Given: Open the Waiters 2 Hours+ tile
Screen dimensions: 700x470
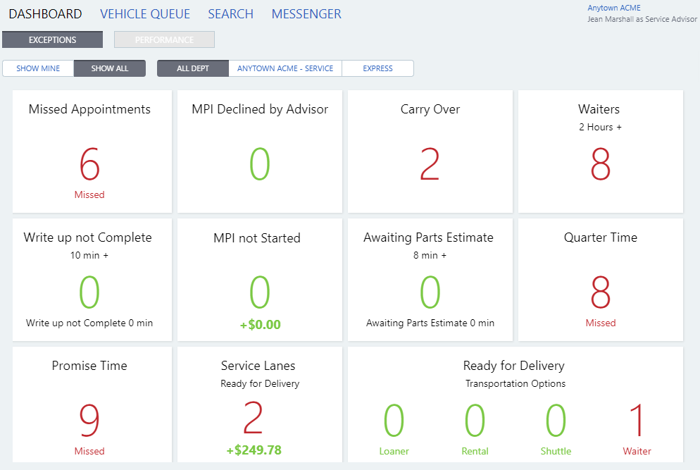Looking at the screenshot, I should [x=600, y=151].
